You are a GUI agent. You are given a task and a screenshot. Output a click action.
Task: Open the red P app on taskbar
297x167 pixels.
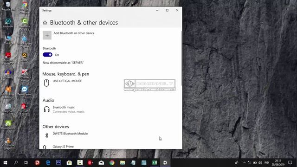(x=37, y=163)
